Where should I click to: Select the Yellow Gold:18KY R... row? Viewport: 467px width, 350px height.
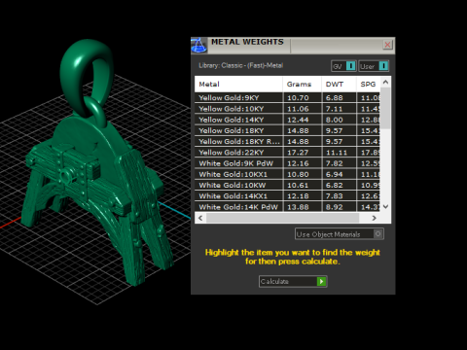tap(287, 142)
